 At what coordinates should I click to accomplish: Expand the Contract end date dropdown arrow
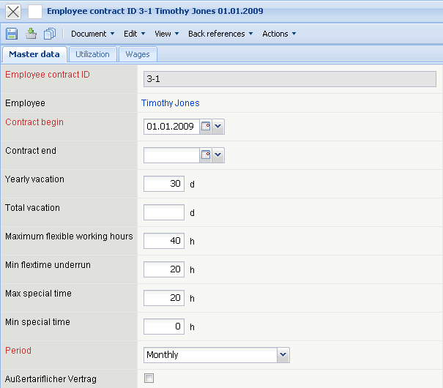coord(218,155)
